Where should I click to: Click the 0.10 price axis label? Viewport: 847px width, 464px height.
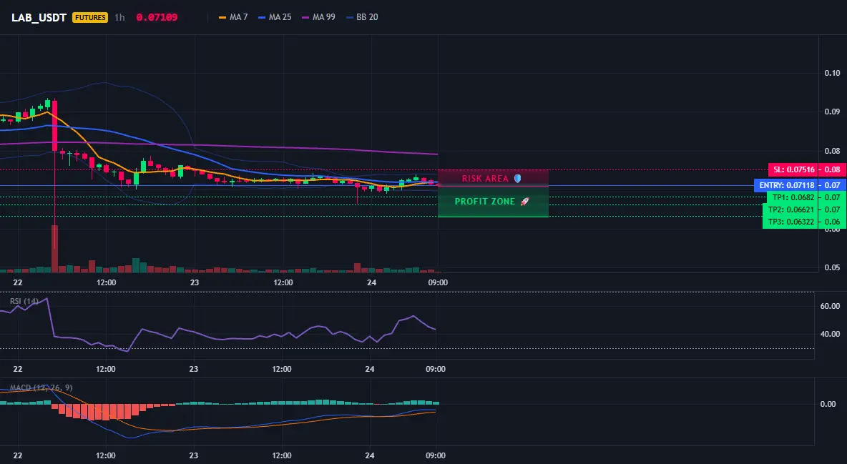[833, 73]
